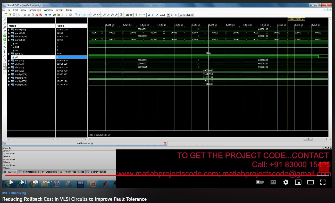Click the Restart simulation icon
The image size is (335, 203).
[x=149, y=15]
